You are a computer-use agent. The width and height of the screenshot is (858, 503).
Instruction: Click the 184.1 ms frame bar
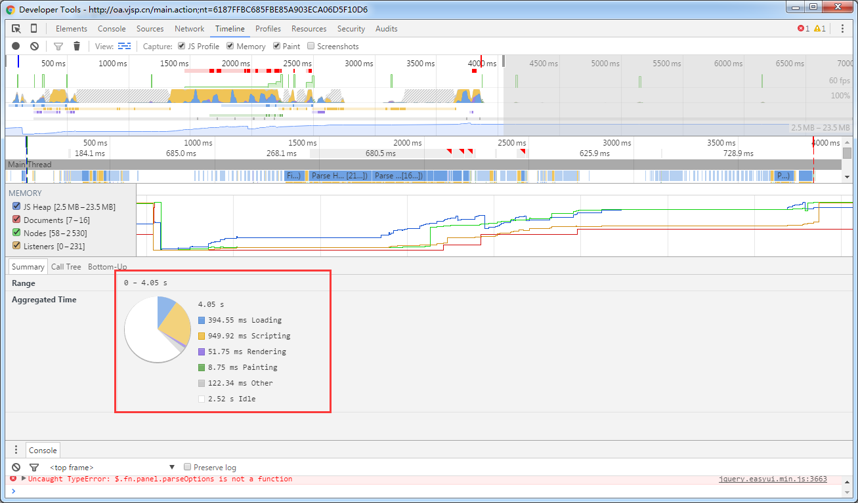[x=89, y=153]
